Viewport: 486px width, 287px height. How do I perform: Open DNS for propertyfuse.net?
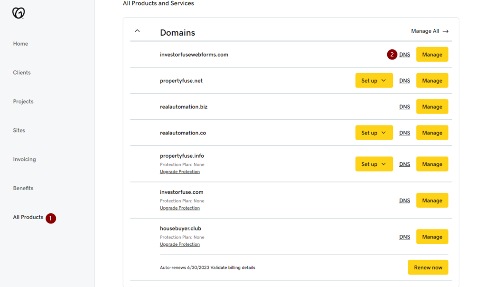point(404,81)
